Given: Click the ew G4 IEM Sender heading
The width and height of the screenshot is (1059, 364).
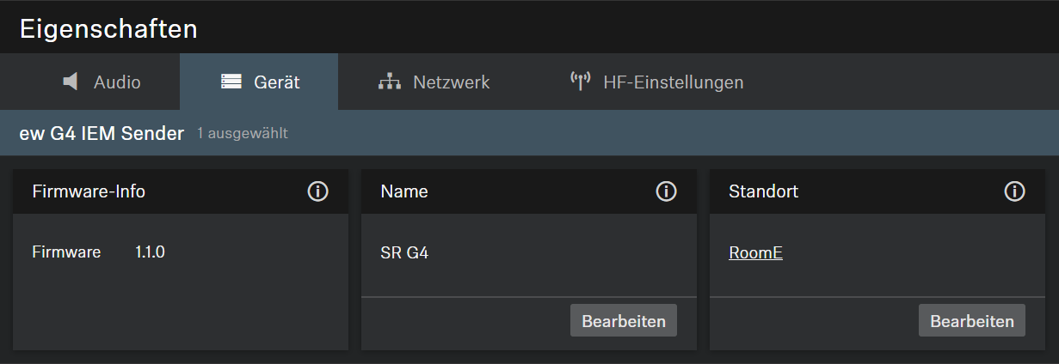Looking at the screenshot, I should tap(102, 133).
